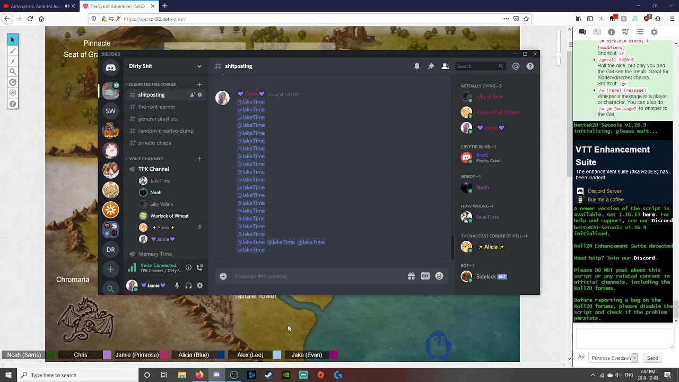Create invite for shitposting channel
679x382 pixels.
(192, 95)
